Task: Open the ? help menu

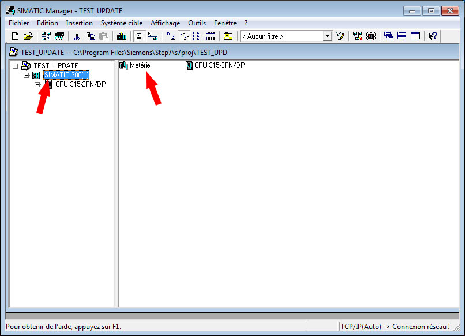Action: point(246,23)
